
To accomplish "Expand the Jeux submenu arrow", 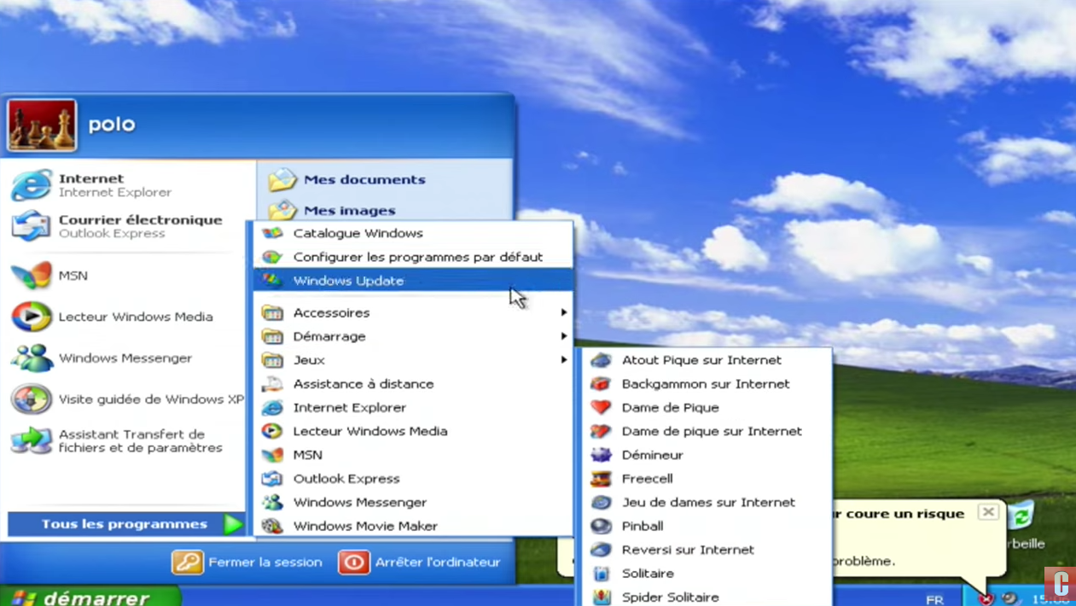I will pyautogui.click(x=564, y=360).
